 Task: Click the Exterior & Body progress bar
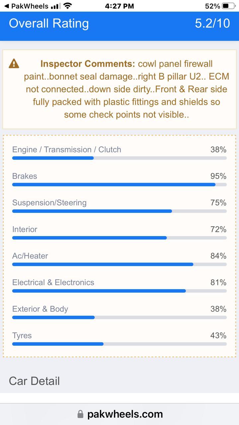point(119,317)
